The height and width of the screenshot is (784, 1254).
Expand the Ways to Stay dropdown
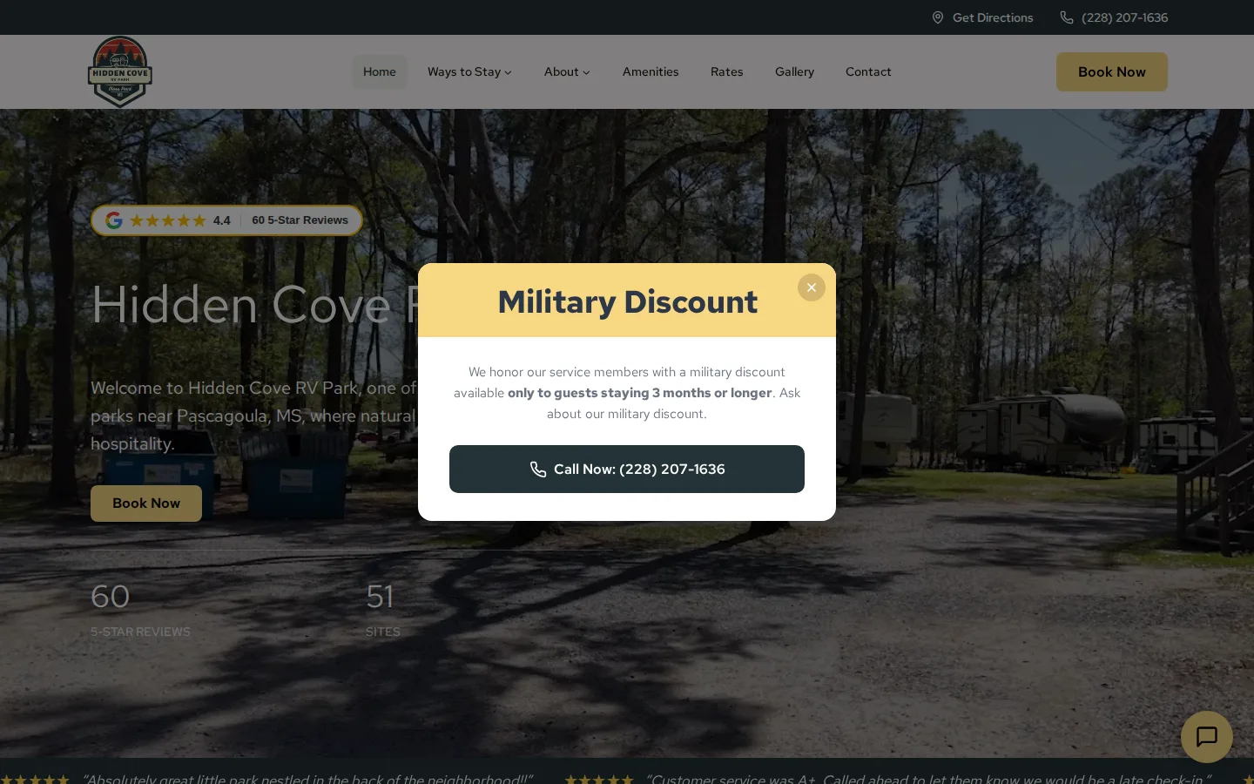(x=469, y=71)
